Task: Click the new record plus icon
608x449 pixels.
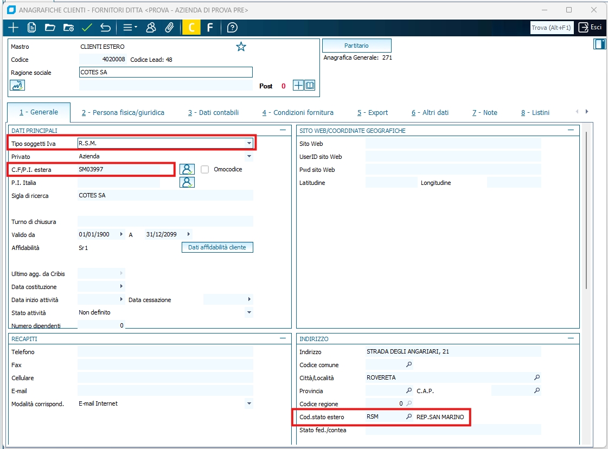Action: (13, 28)
